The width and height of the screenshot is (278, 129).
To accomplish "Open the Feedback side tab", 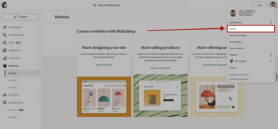I will pos(276,77).
